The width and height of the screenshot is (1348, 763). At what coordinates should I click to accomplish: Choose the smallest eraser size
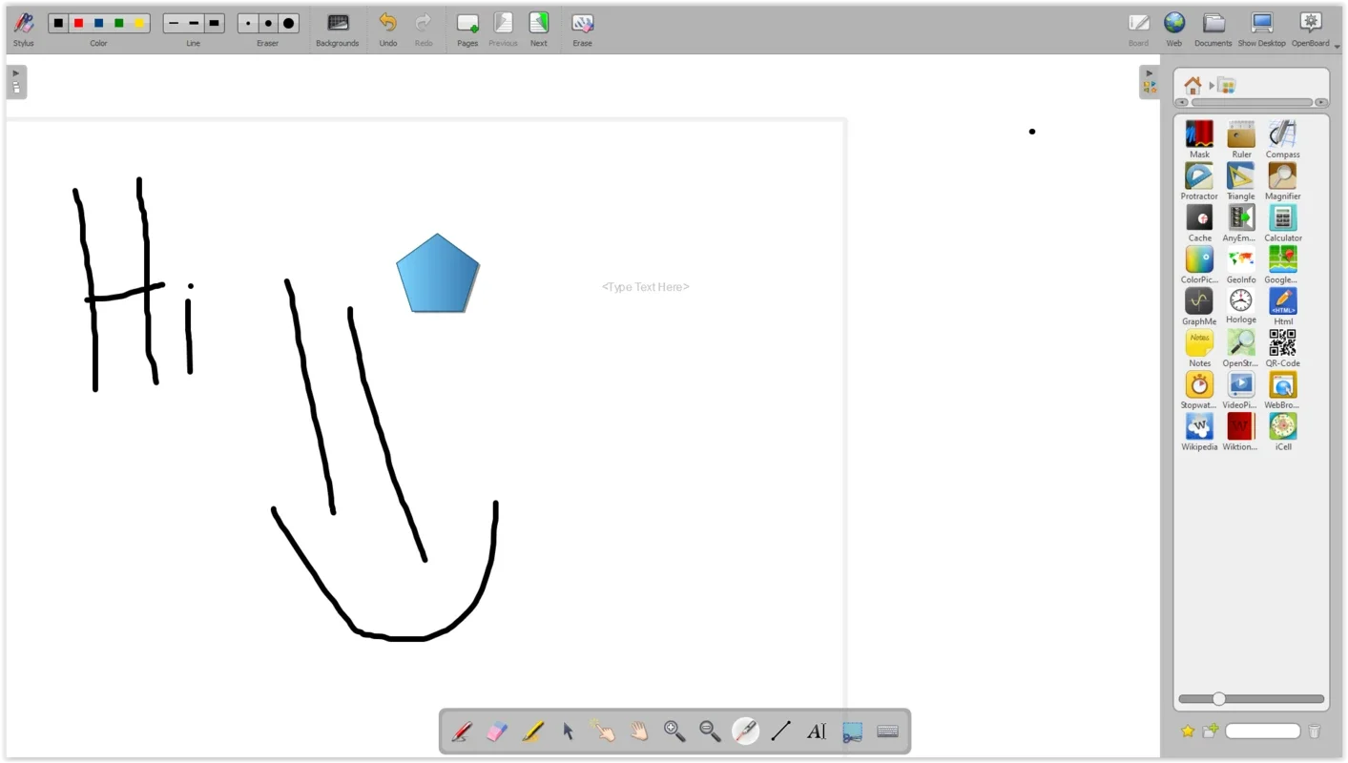[248, 23]
